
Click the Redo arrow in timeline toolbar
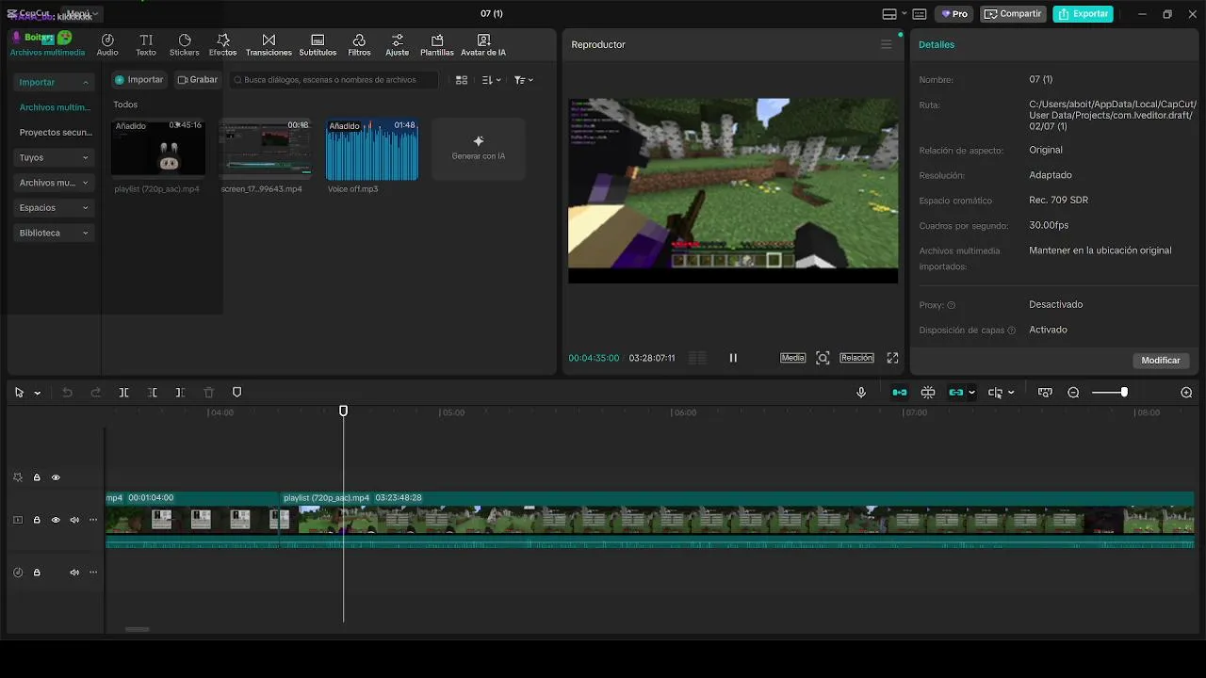tap(95, 393)
